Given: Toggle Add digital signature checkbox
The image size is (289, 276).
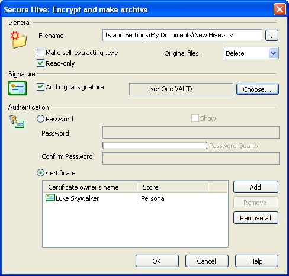Looking at the screenshot, I should click(x=40, y=87).
